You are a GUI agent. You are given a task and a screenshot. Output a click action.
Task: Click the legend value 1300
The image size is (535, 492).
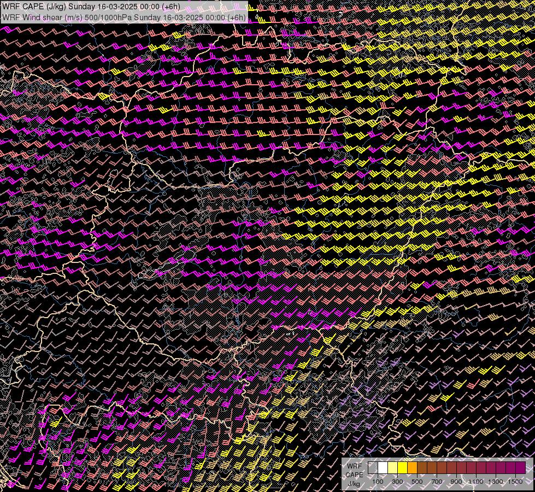(496, 482)
